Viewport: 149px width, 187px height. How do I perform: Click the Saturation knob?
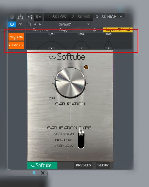pyautogui.click(x=70, y=83)
